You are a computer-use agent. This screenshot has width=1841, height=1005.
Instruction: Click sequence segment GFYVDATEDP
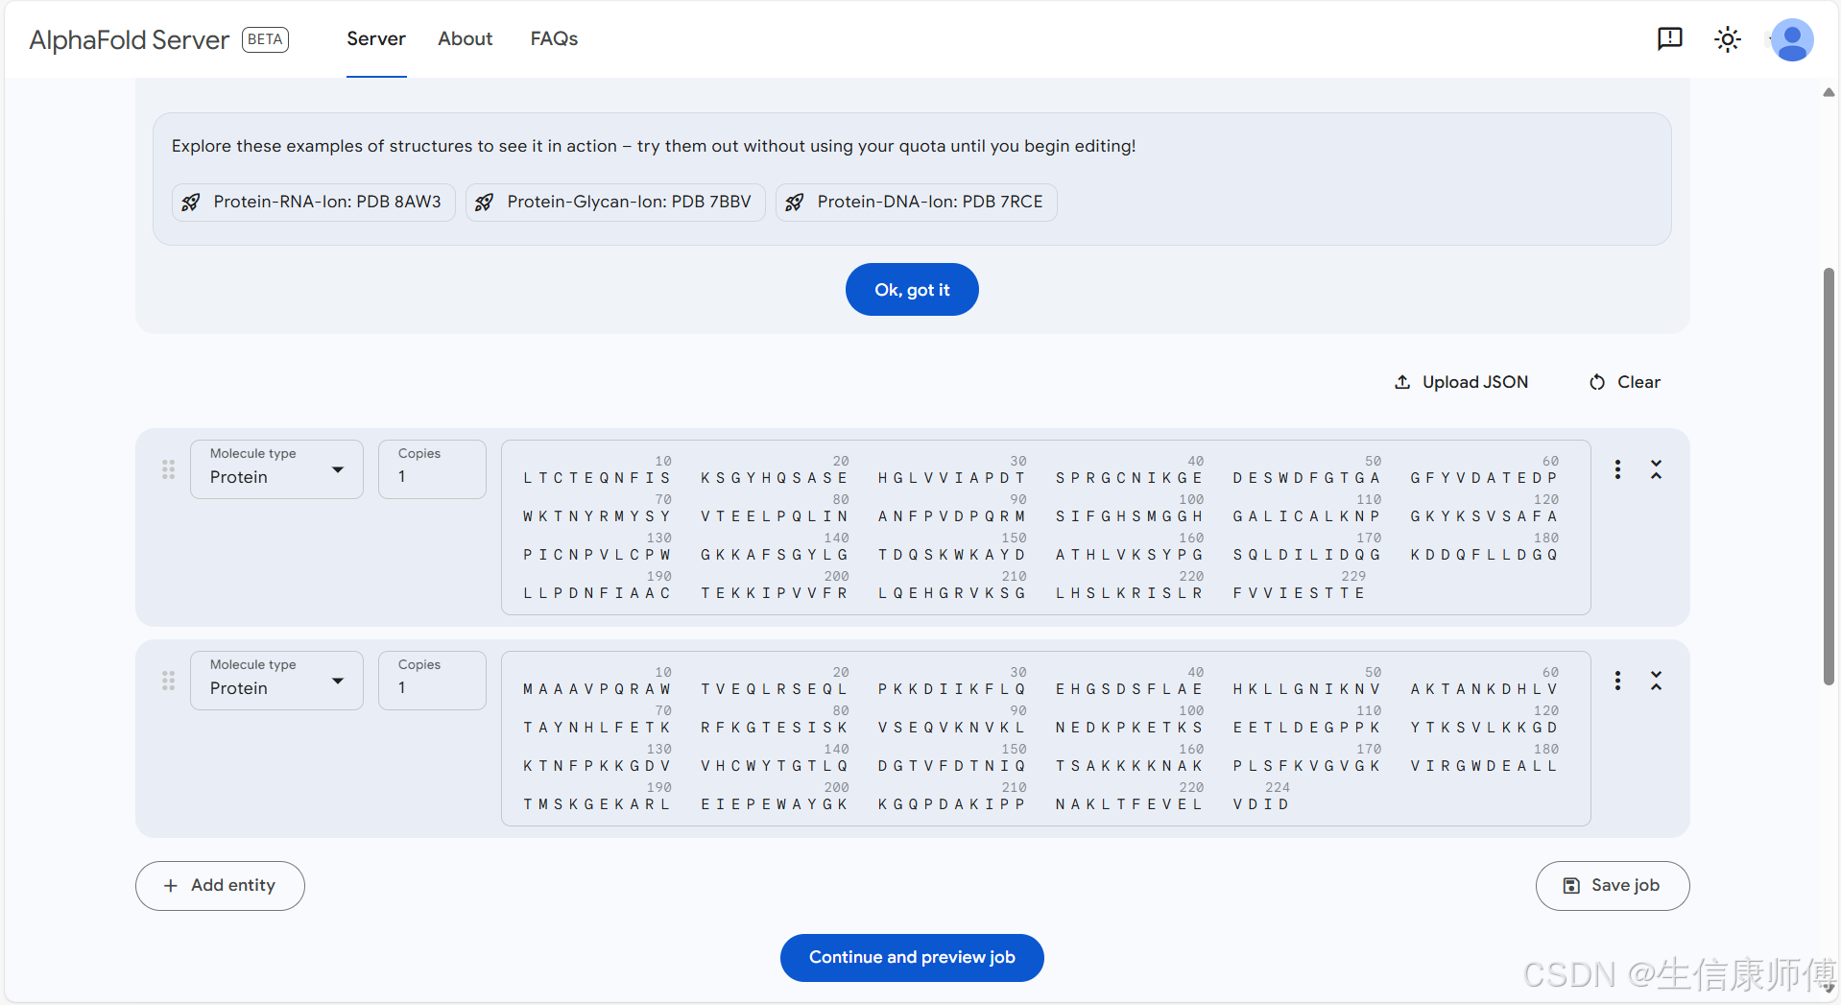(1484, 478)
